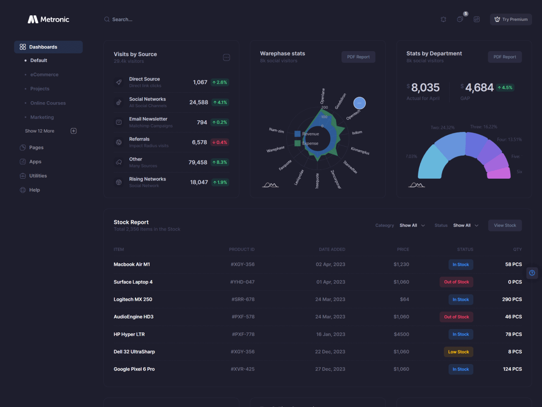Screen dimensions: 542x407
Task: Click the notifications bell icon in header
Action: (444, 19)
